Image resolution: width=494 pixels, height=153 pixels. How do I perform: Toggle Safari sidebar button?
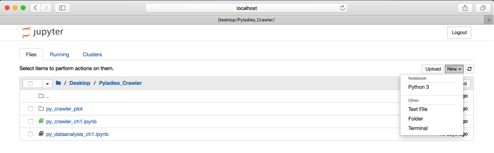coord(62,8)
